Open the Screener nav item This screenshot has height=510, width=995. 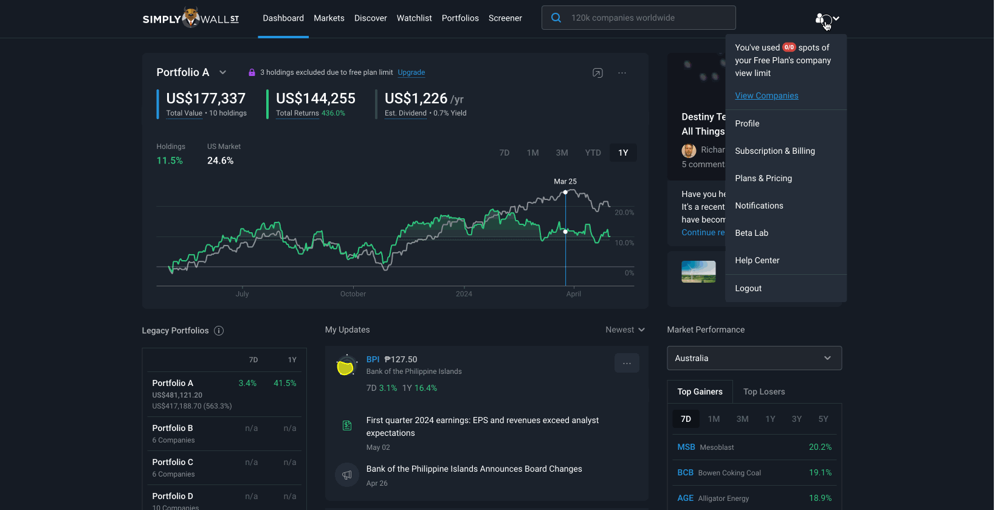(505, 18)
